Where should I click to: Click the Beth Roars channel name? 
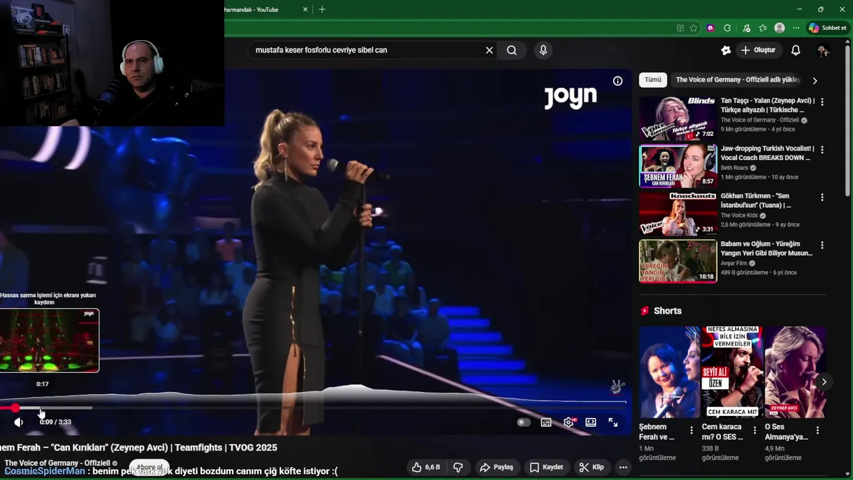(734, 168)
